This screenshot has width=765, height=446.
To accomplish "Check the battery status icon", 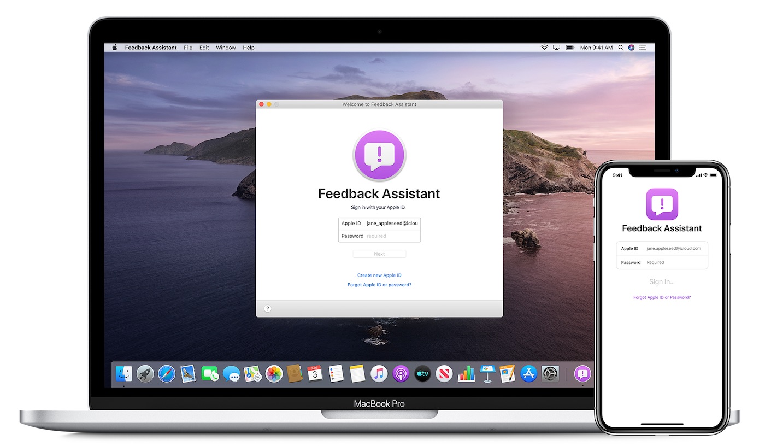I will (x=570, y=48).
